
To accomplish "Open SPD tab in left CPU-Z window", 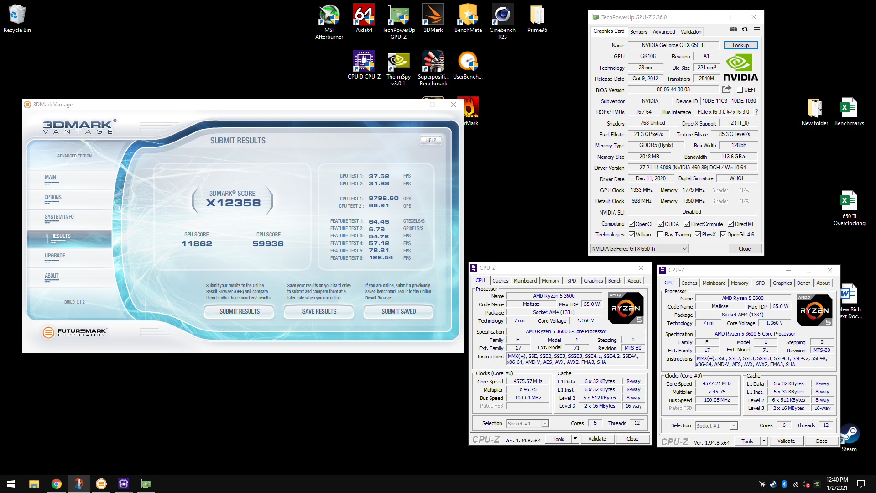I will 571,281.
